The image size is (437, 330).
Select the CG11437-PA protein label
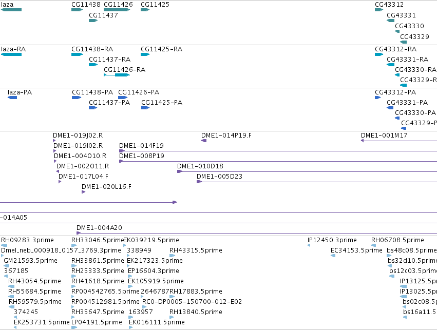pyautogui.click(x=109, y=103)
